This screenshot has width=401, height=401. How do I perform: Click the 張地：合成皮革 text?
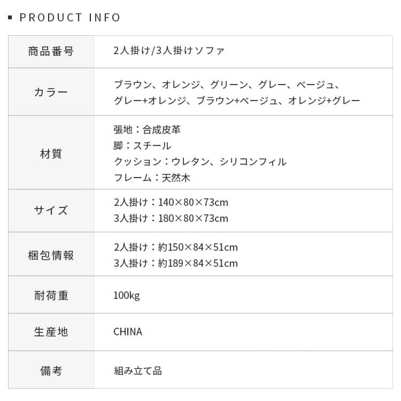pyautogui.click(x=147, y=130)
